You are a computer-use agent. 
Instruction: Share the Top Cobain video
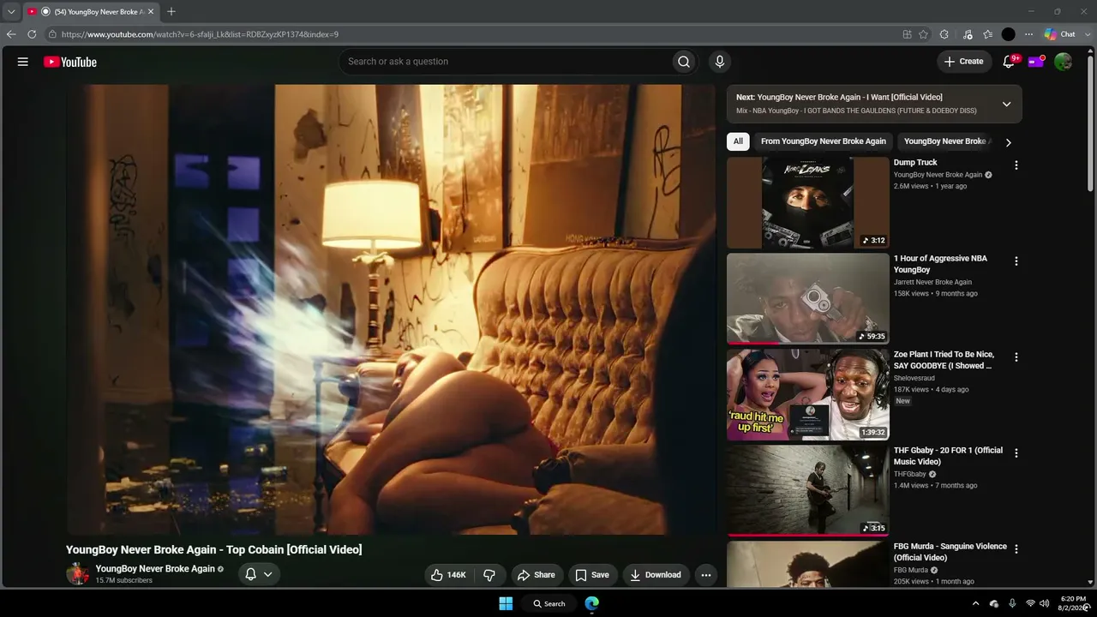(537, 575)
